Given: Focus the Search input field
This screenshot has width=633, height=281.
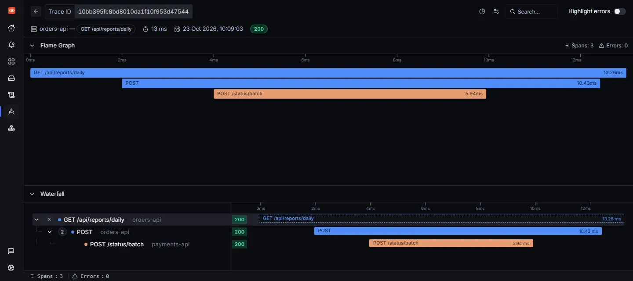Looking at the screenshot, I should coord(531,11).
